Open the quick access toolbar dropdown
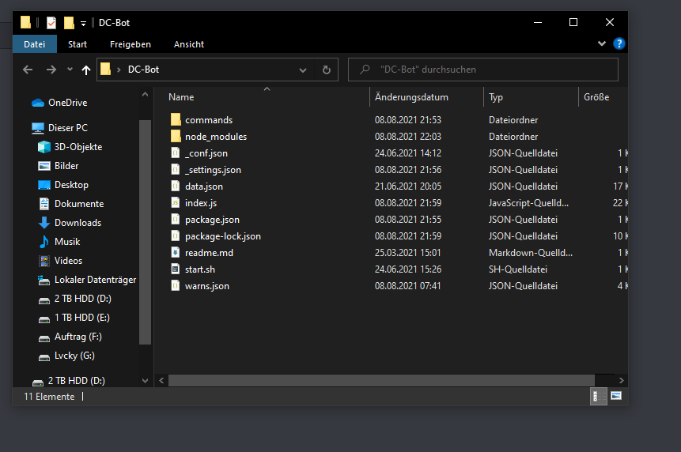This screenshot has width=681, height=452. [x=83, y=23]
